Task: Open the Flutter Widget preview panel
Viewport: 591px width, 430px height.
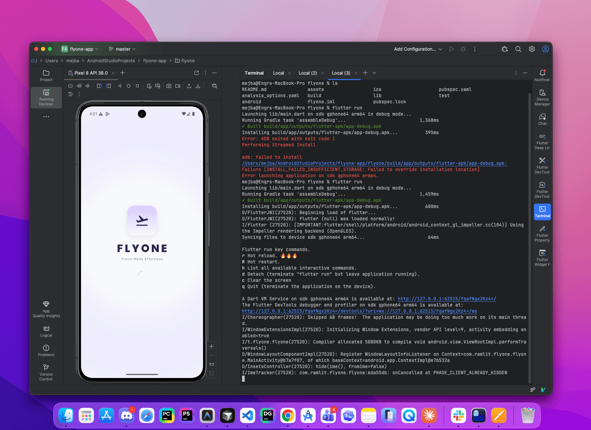Action: coord(542,258)
